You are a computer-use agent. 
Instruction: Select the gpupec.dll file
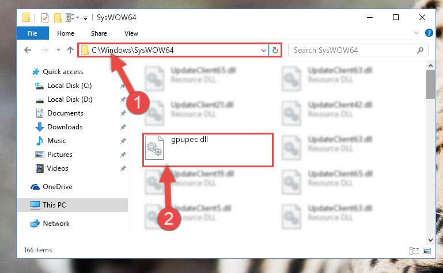coord(208,149)
